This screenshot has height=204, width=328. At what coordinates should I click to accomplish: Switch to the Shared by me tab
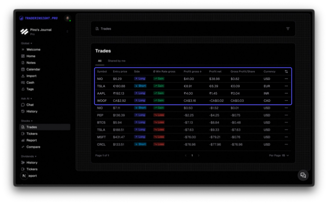(x=117, y=61)
